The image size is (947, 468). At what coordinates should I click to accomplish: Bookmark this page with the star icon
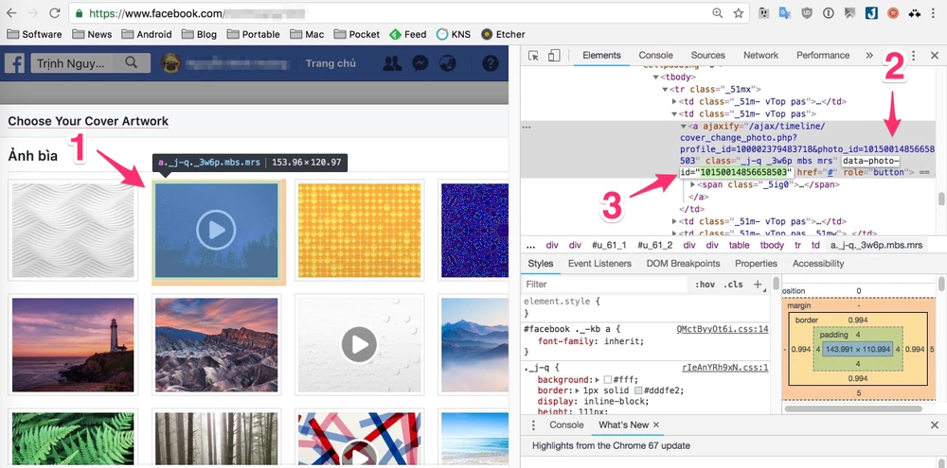pos(738,13)
